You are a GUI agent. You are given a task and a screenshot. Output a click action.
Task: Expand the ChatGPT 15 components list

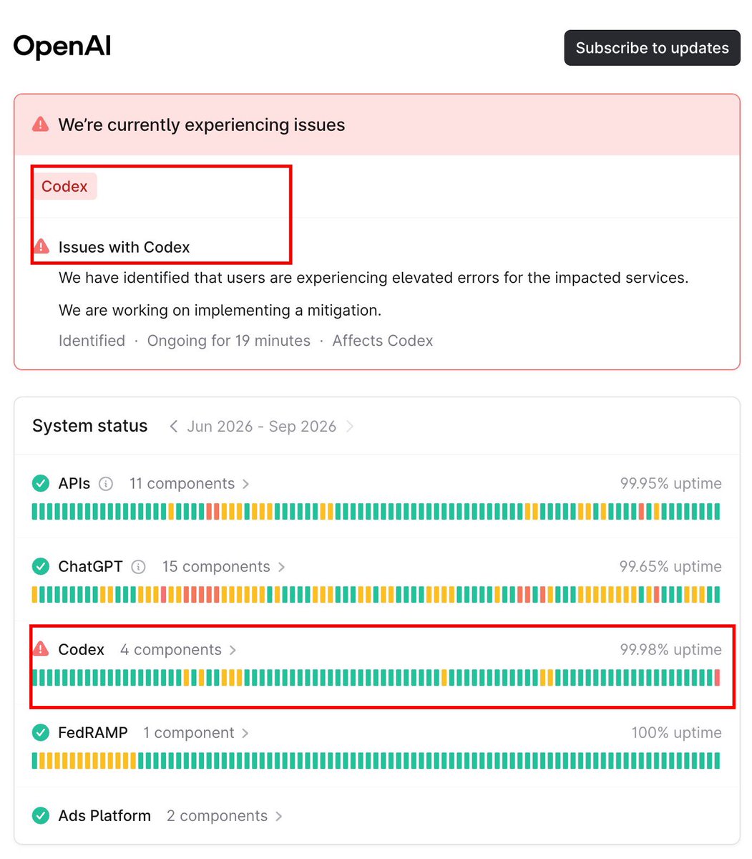[x=224, y=567]
